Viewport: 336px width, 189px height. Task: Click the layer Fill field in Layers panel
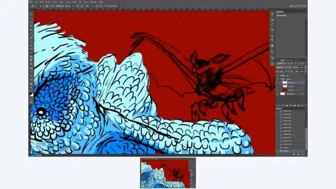click(301, 71)
